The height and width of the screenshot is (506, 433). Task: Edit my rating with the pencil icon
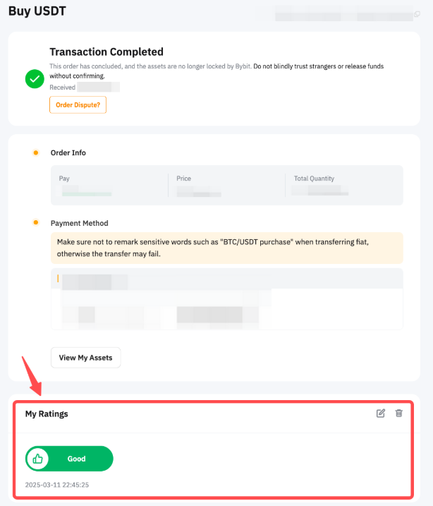pyautogui.click(x=381, y=413)
